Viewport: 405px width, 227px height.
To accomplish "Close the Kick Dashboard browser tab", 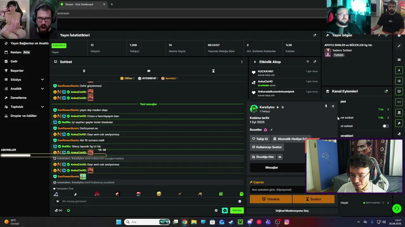I will [104, 4].
